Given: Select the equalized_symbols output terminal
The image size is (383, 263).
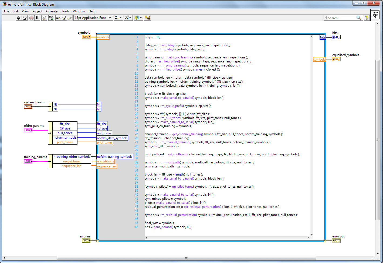Looking at the screenshot, I should pyautogui.click(x=336, y=59).
